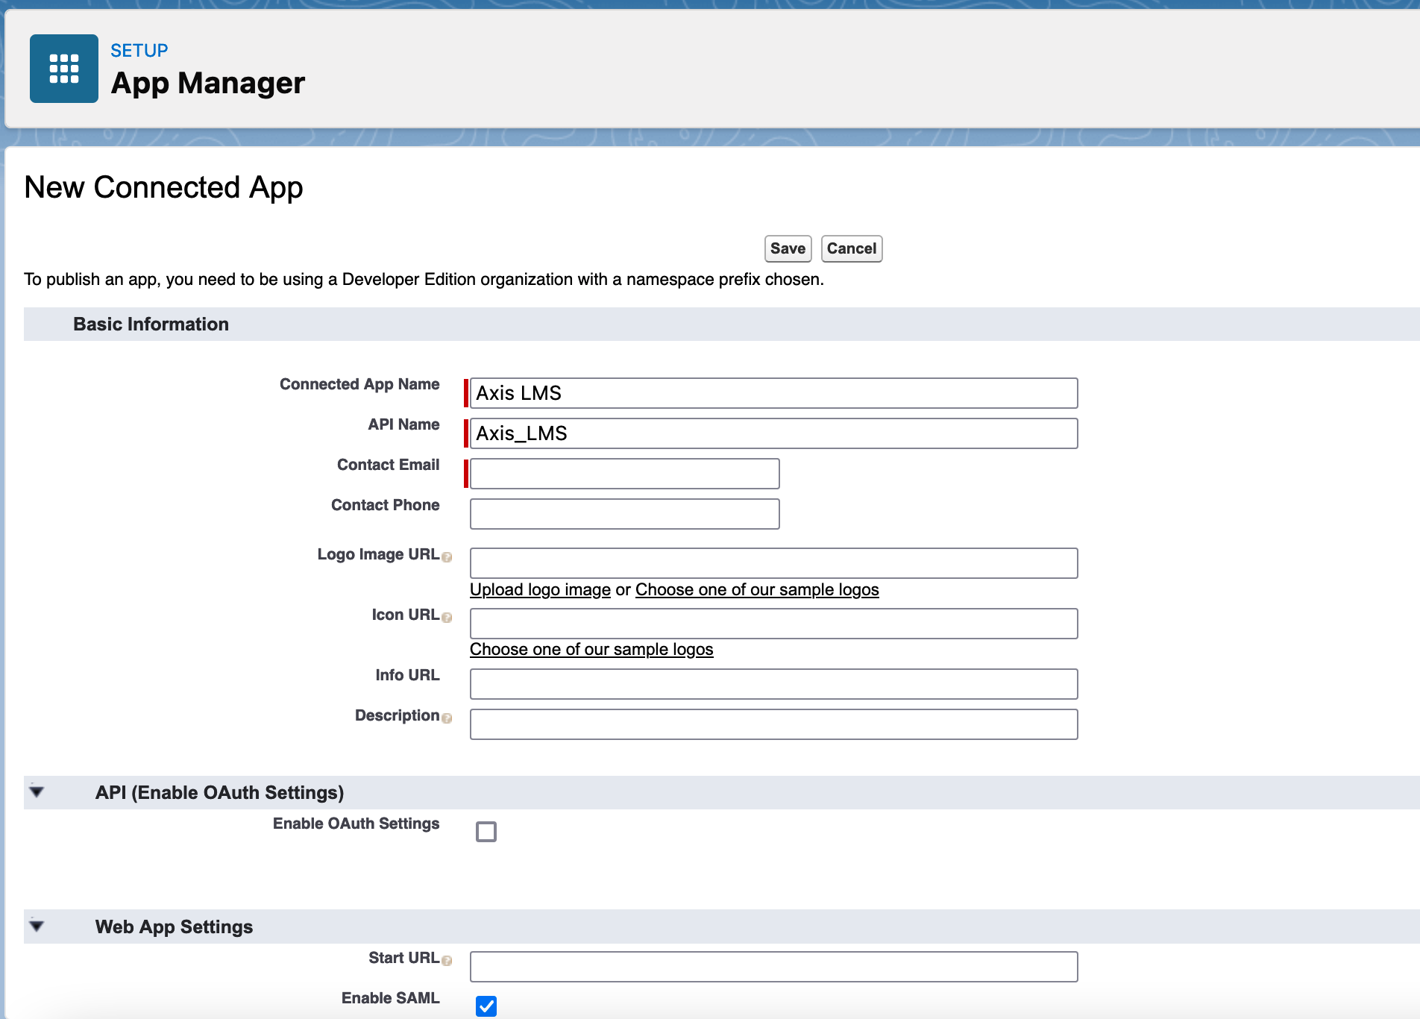This screenshot has width=1420, height=1019.
Task: Open the Upload logo image link
Action: [x=540, y=590]
